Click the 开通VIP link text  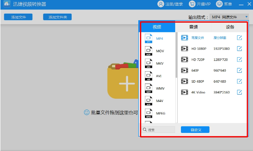pyautogui.click(x=204, y=4)
